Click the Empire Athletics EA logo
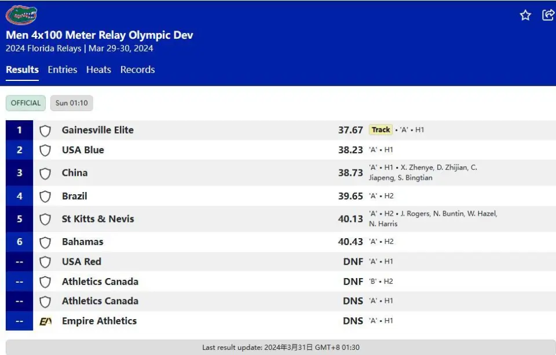Viewport: 556px width, 355px height. [x=45, y=321]
